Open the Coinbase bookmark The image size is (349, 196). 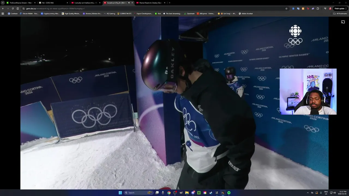pos(13,13)
